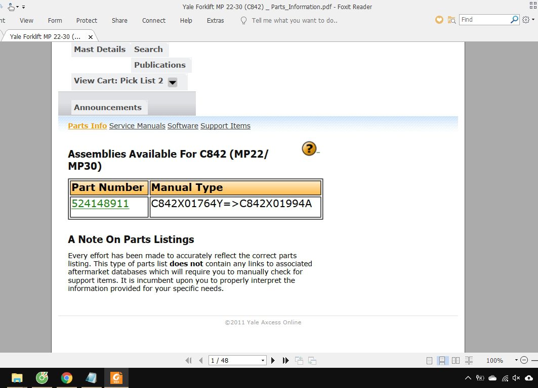This screenshot has height=388, width=538.
Task: Click the yellow question mark help icon
Action: pos(309,149)
